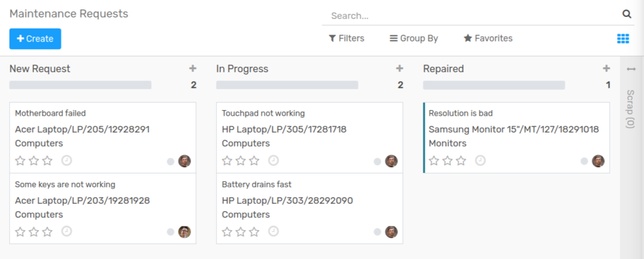
Task: Expand the folded Scrap column
Action: [x=631, y=99]
